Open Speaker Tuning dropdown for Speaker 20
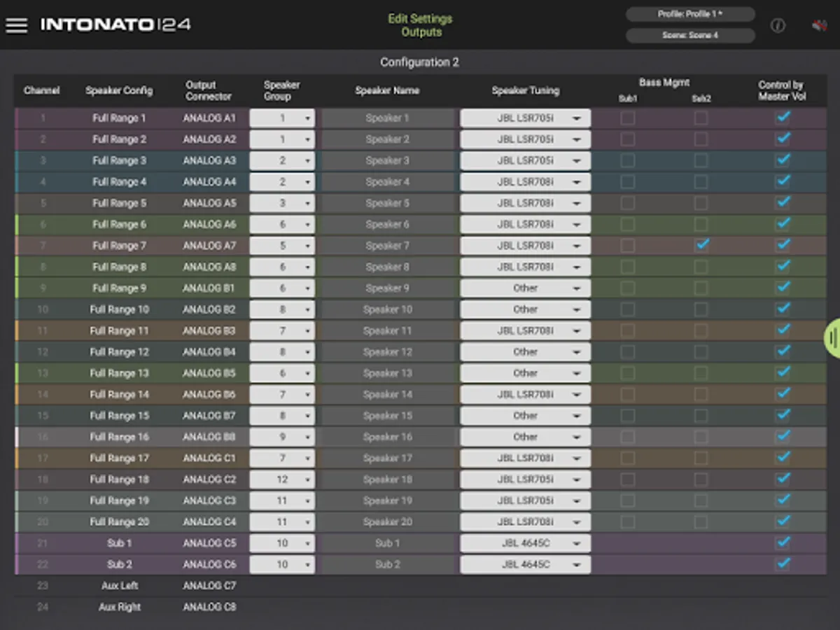Image resolution: width=840 pixels, height=630 pixels. (x=525, y=521)
